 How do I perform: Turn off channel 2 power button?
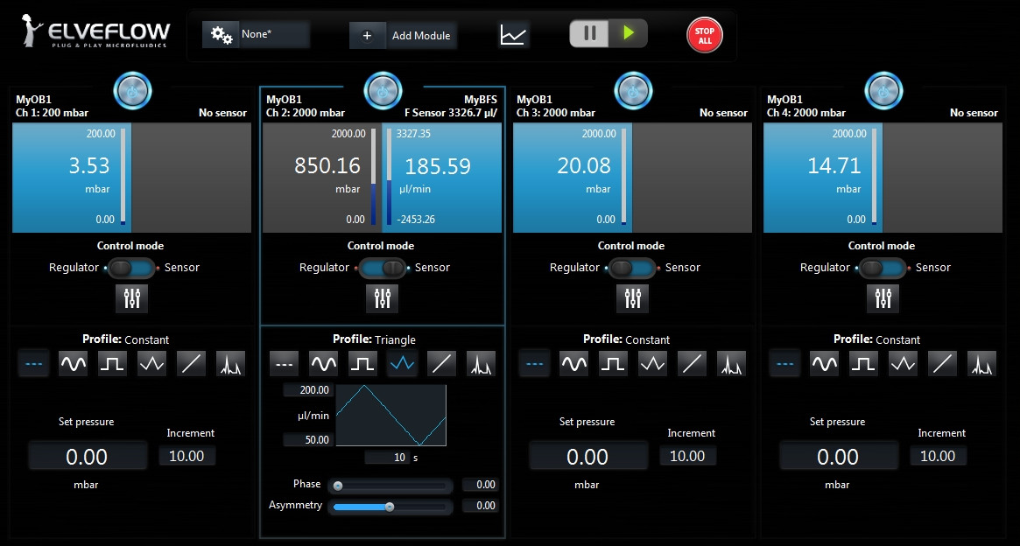coord(383,89)
